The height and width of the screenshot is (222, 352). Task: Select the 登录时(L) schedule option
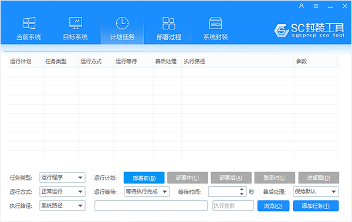(x=275, y=178)
